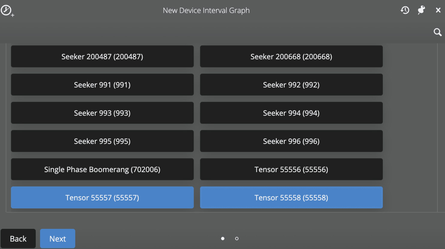The image size is (445, 249).
Task: Select the Seeker 995 device
Action: [102, 141]
